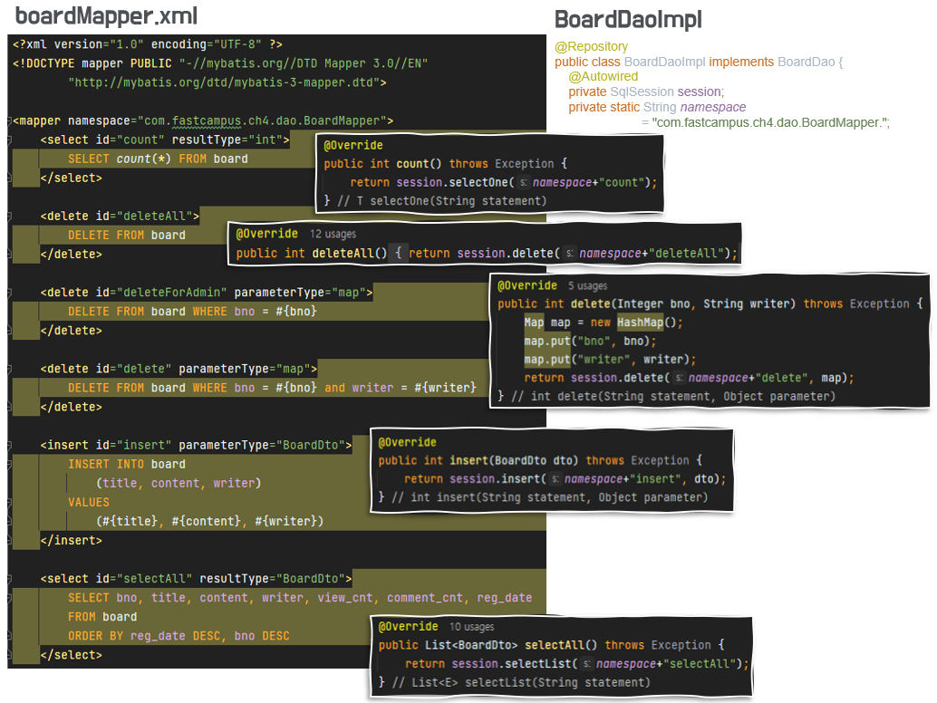Click 'List<BoardDto>' return type of selectAll

coord(471,646)
